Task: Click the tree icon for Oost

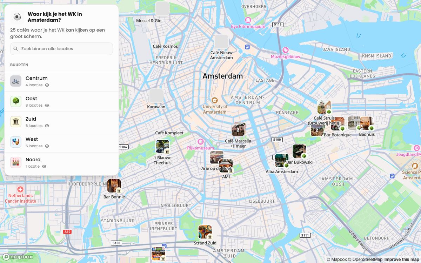Action: [16, 102]
